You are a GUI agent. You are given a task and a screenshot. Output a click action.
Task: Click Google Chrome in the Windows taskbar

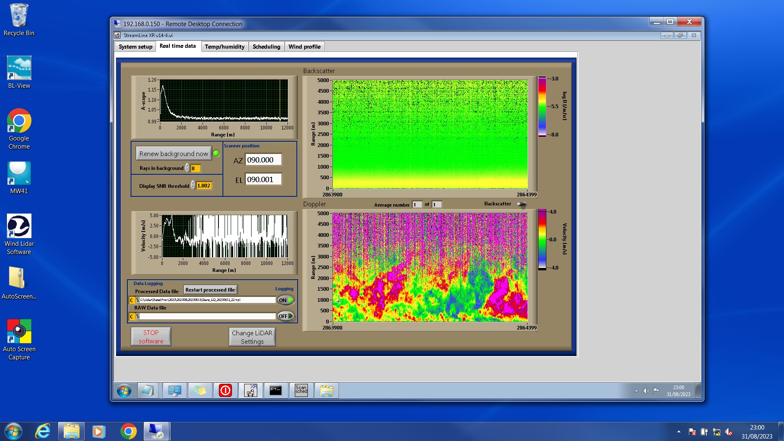128,432
